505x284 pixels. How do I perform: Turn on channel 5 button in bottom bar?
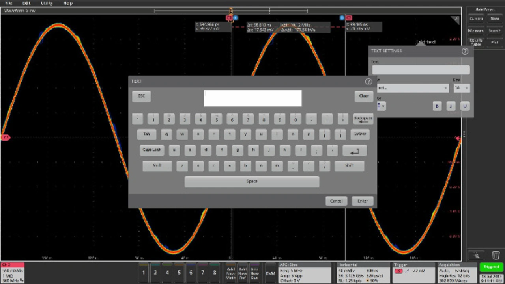coord(179,272)
